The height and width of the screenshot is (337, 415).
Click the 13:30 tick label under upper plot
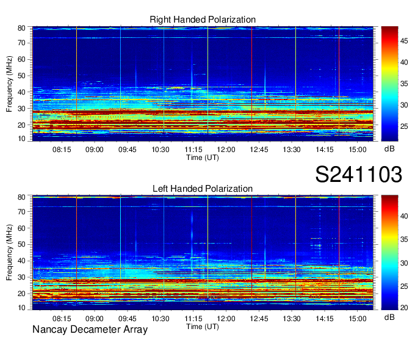pyautogui.click(x=292, y=150)
